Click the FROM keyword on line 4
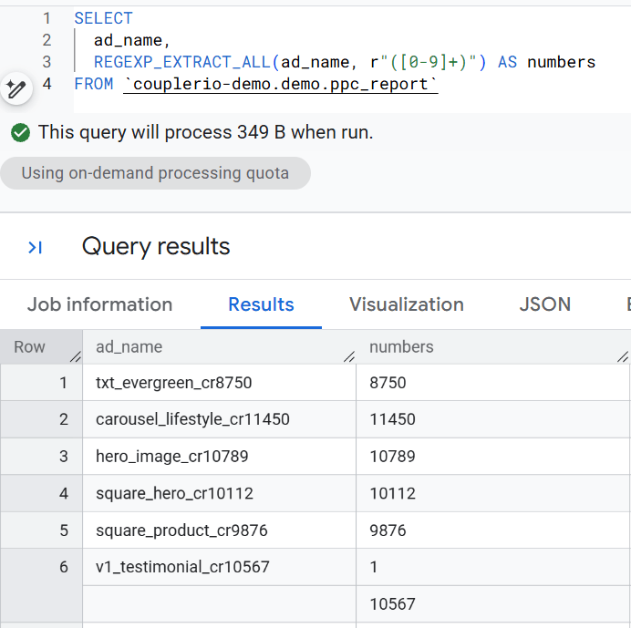Screen dimensions: 631x628 click(94, 84)
